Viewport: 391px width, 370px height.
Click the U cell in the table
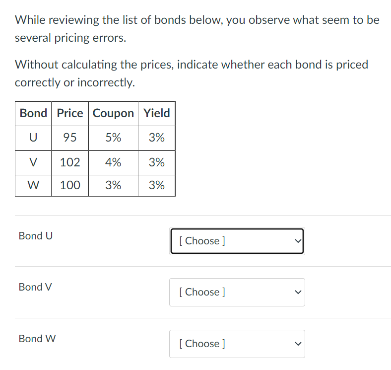[x=33, y=138]
